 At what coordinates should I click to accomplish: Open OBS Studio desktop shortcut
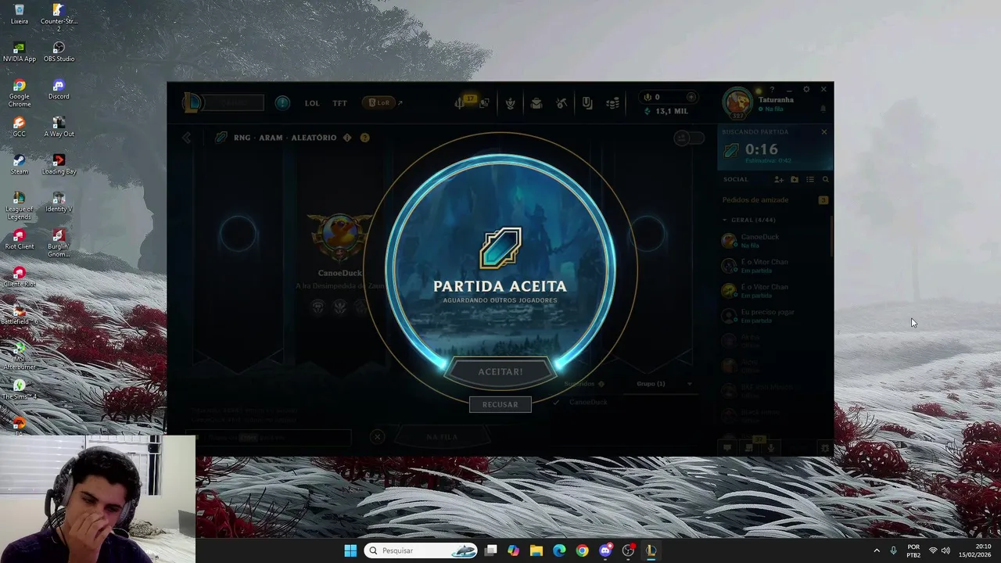(59, 52)
